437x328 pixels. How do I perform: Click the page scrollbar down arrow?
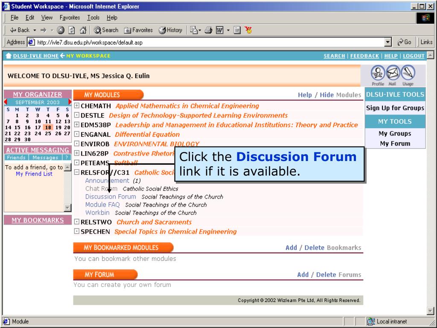coord(430,311)
